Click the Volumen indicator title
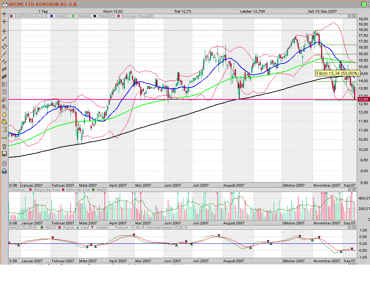 (x=18, y=189)
